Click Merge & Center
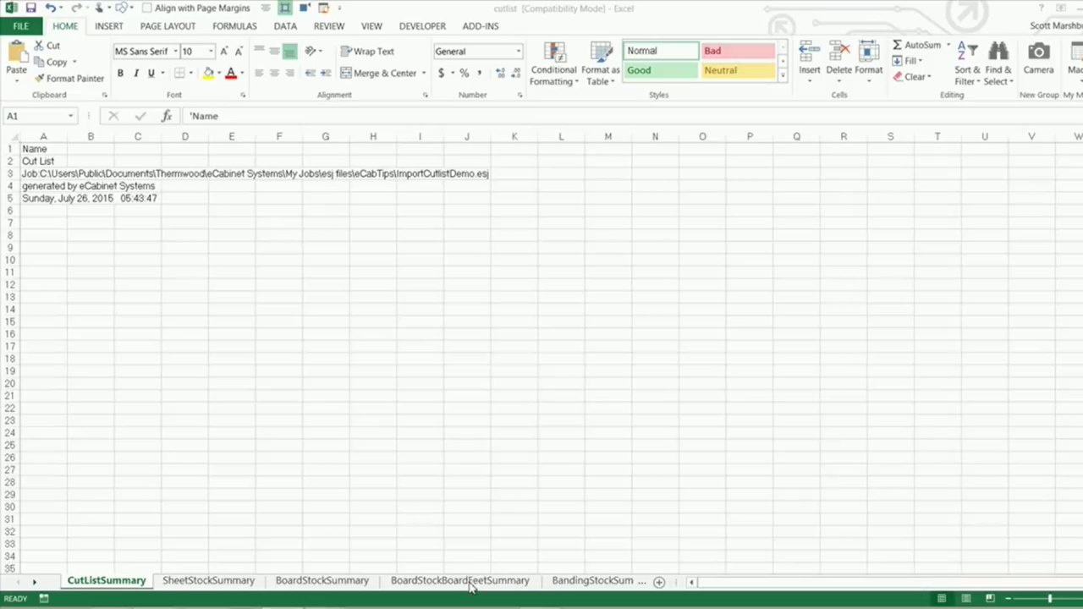Viewport: 1083px width, 609px height. 378,74
